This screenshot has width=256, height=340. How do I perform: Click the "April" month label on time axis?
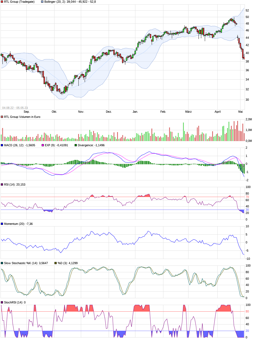[x=218, y=112]
